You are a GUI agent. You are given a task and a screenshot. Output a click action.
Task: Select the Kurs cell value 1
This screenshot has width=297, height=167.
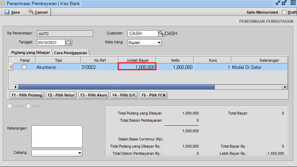tap(212, 67)
